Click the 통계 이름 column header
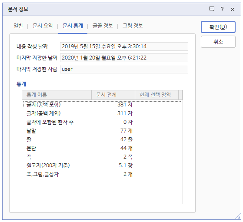The width and height of the screenshot is (243, 222). click(57, 95)
